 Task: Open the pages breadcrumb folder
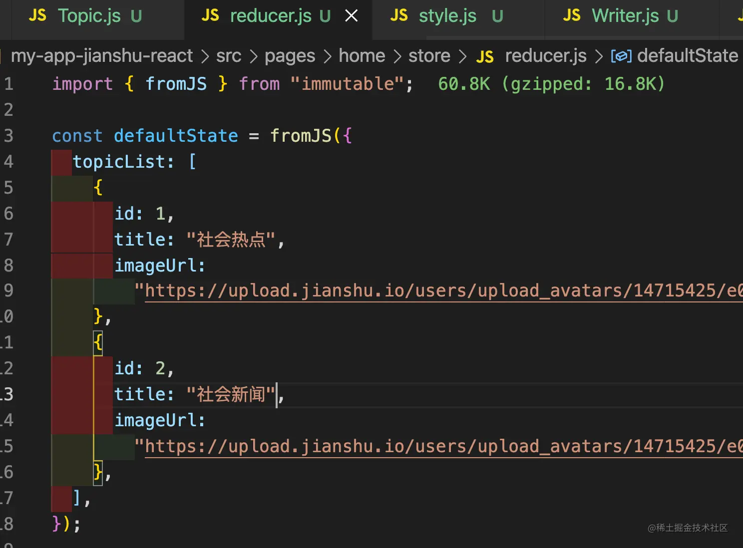[290, 56]
